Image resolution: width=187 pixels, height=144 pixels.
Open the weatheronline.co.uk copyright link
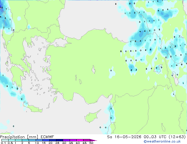pos(162,141)
